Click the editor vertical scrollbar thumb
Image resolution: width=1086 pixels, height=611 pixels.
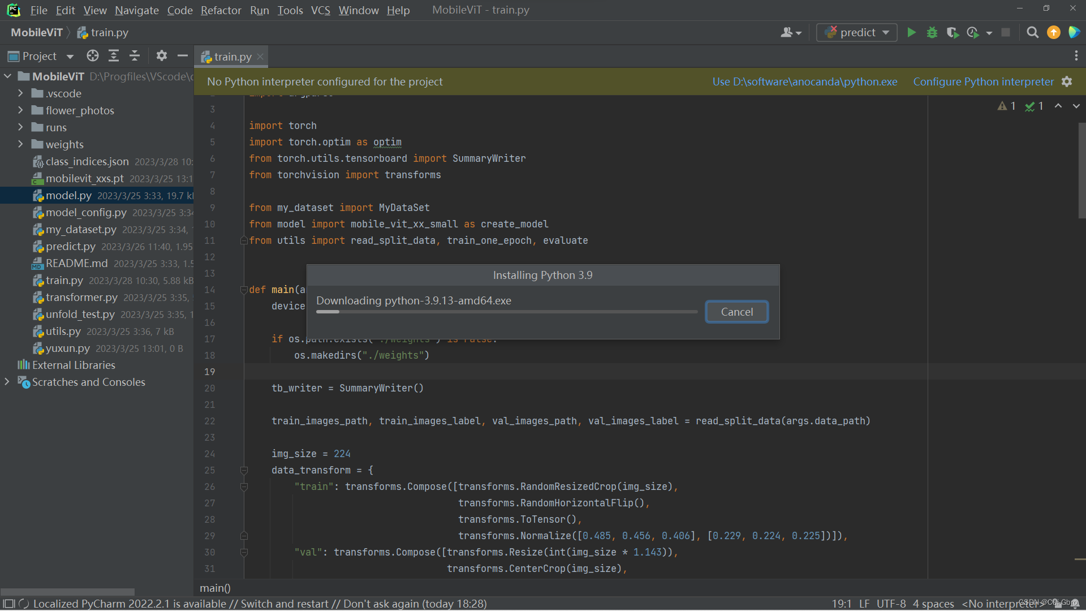[x=1081, y=170]
